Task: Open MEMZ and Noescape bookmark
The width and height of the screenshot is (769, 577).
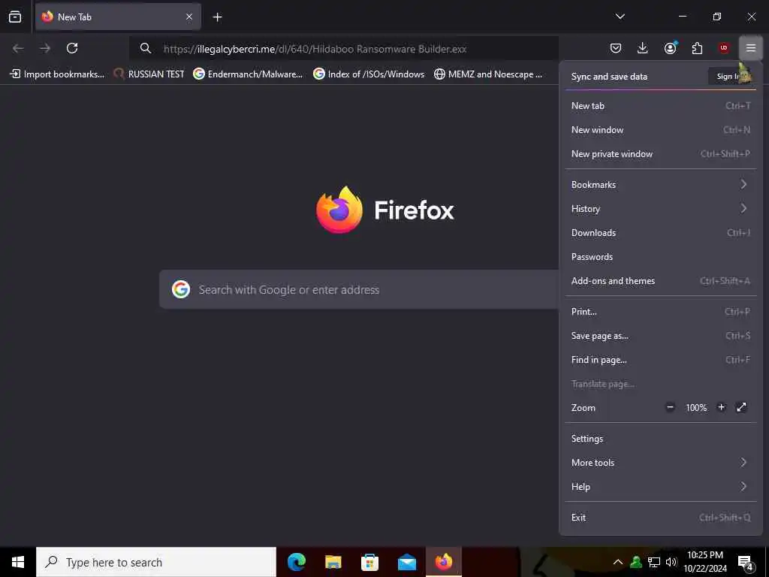Action: (x=488, y=74)
